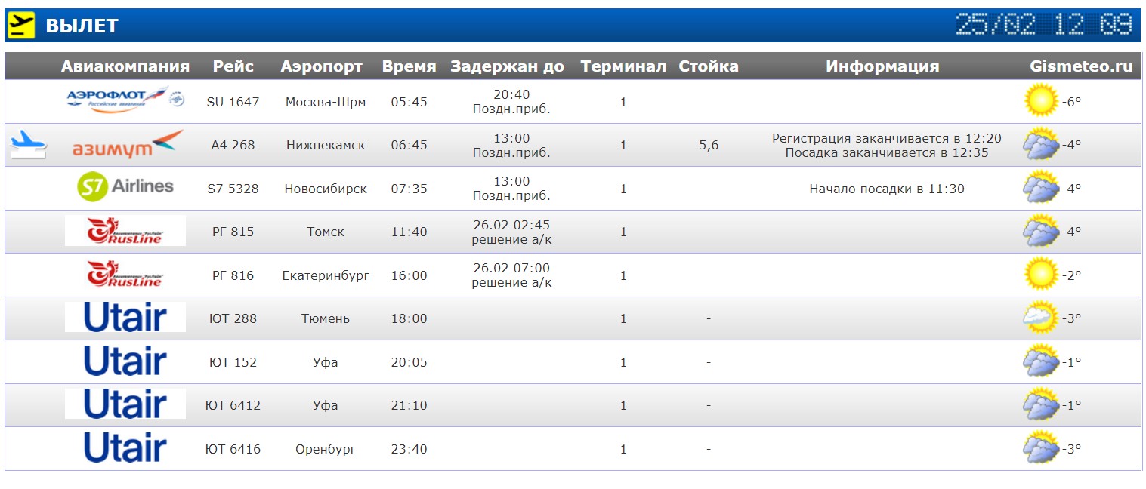Click the date and time display
This screenshot has width=1146, height=489.
click(x=1045, y=24)
